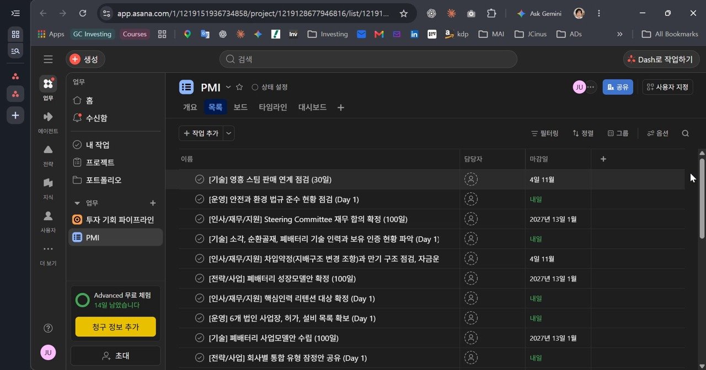Click the 더 보기 dots icon
706x370 pixels.
click(x=48, y=249)
